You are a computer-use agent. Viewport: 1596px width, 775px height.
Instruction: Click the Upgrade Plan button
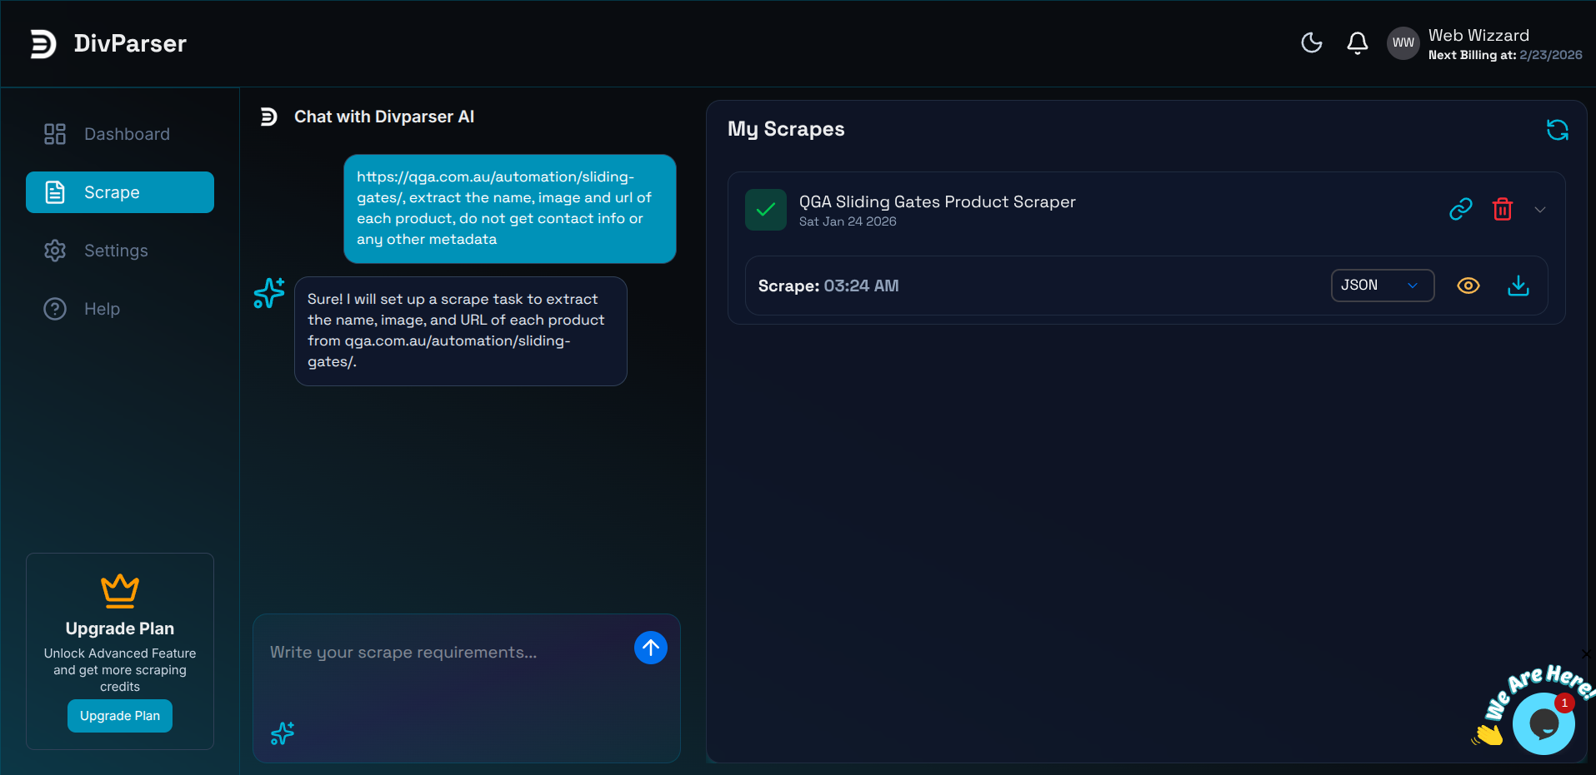pos(119,715)
